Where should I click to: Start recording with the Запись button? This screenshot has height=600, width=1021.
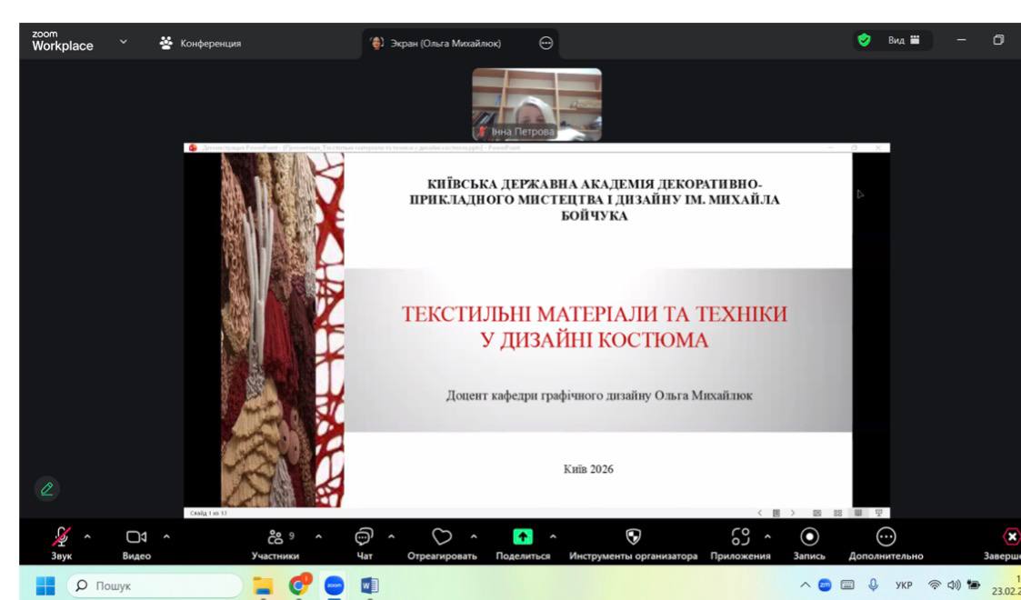(x=809, y=537)
